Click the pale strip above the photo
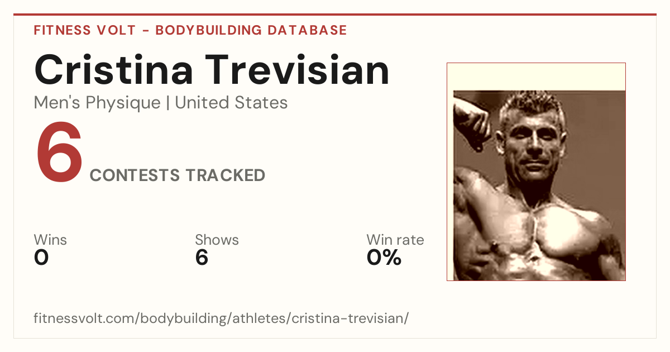 (x=536, y=77)
